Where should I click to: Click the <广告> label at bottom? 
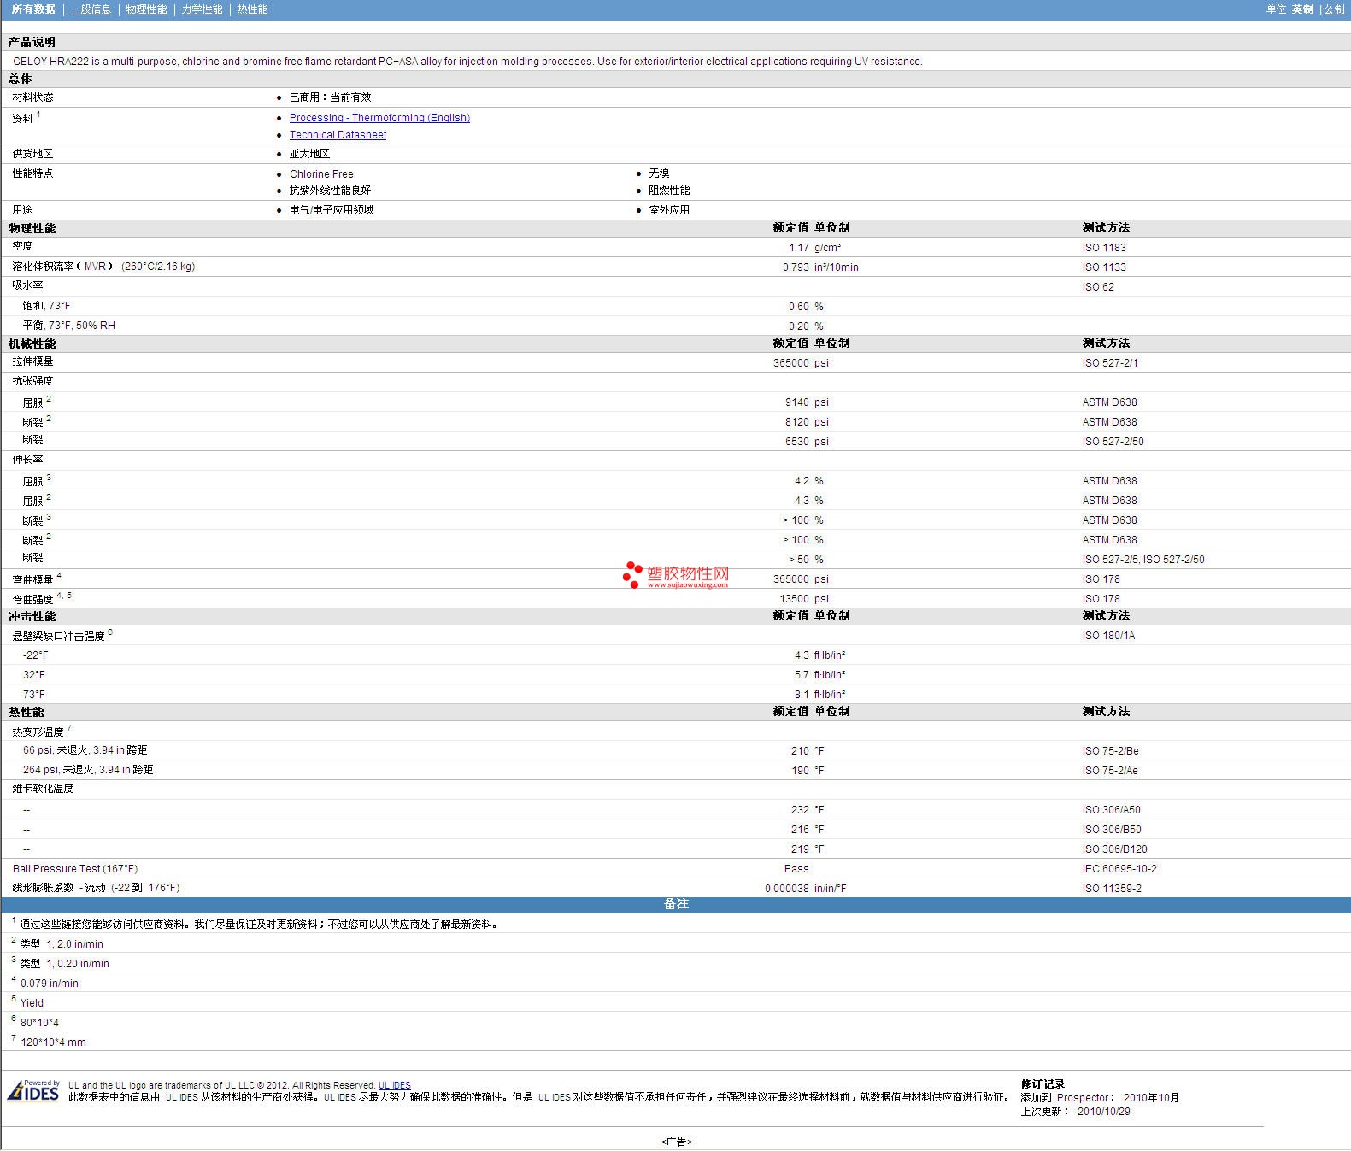pos(676,1142)
